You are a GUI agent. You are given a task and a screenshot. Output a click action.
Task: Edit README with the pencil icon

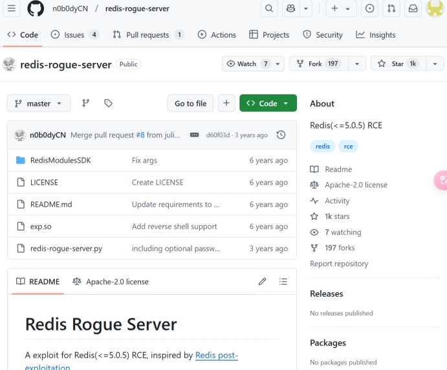point(262,281)
